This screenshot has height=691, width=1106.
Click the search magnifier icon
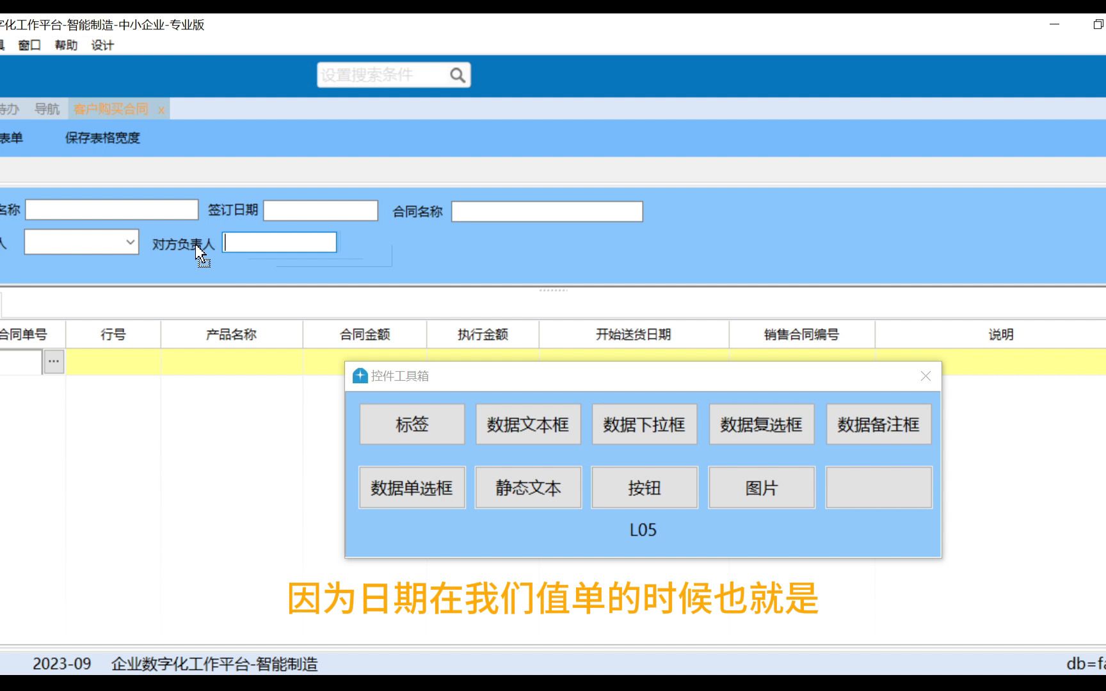(457, 74)
